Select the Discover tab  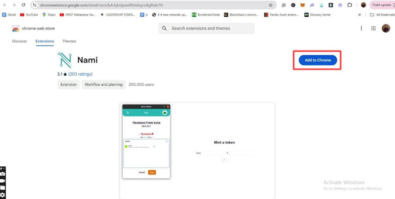(x=19, y=41)
